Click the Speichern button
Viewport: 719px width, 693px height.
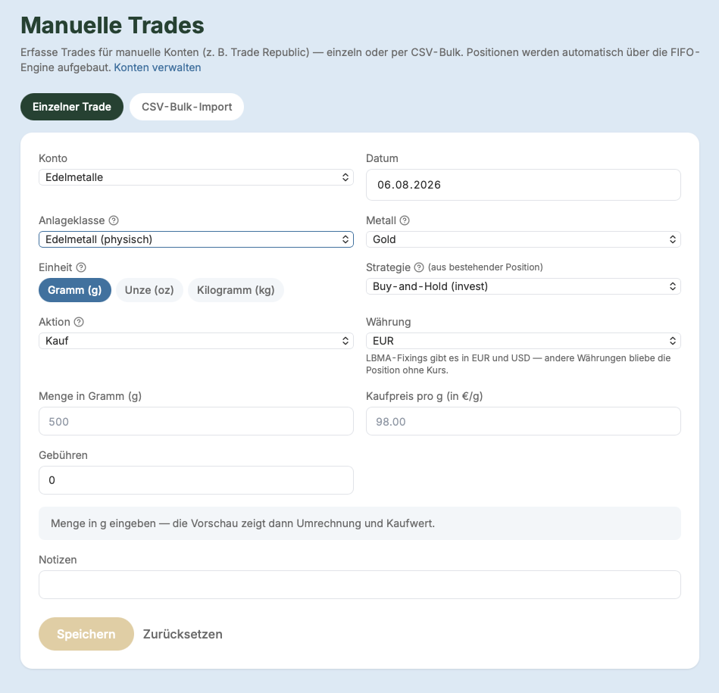(x=86, y=634)
